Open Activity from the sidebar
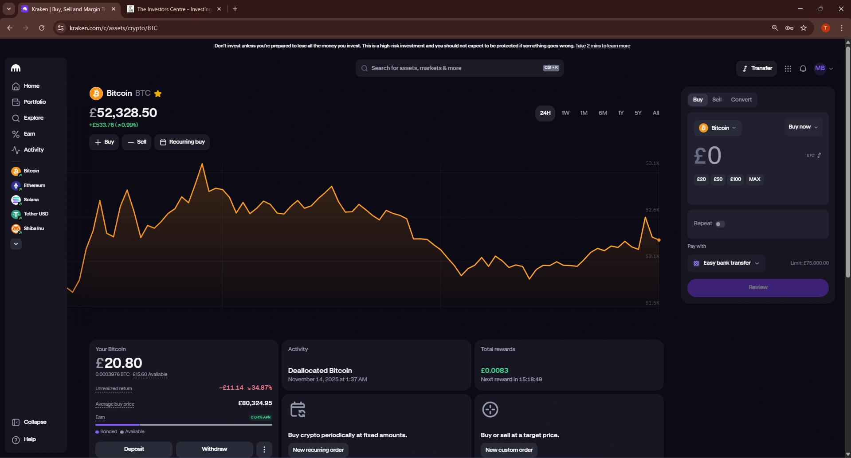The width and height of the screenshot is (851, 458). 27,150
